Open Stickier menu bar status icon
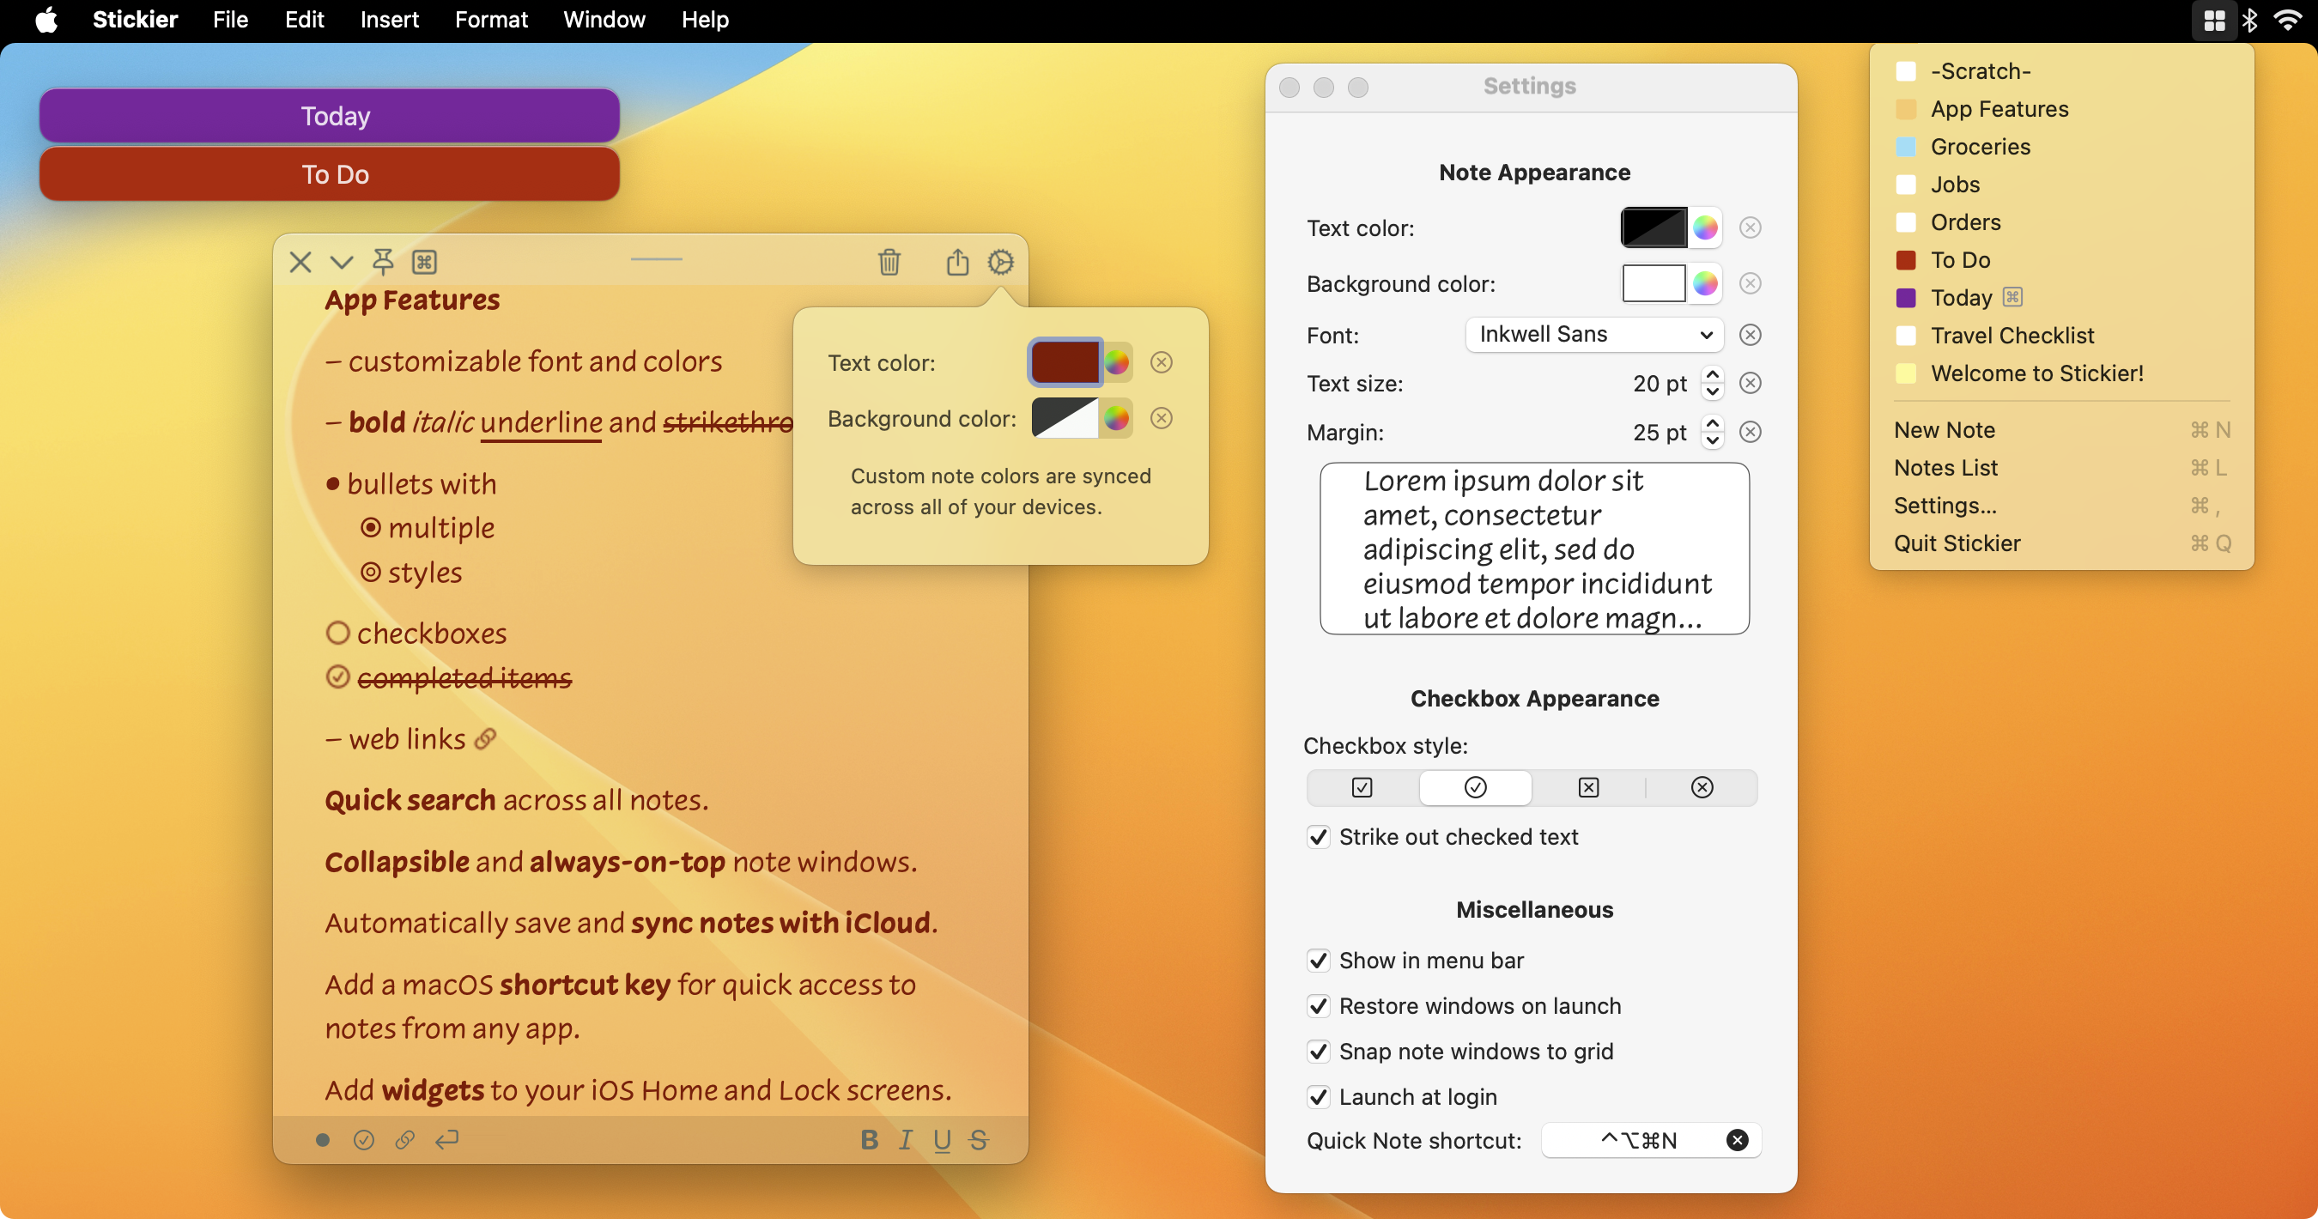The width and height of the screenshot is (2318, 1219). (2214, 20)
